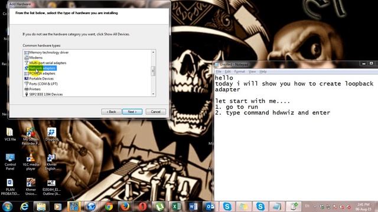Select Multi-port serial adapters entry

tap(45, 63)
